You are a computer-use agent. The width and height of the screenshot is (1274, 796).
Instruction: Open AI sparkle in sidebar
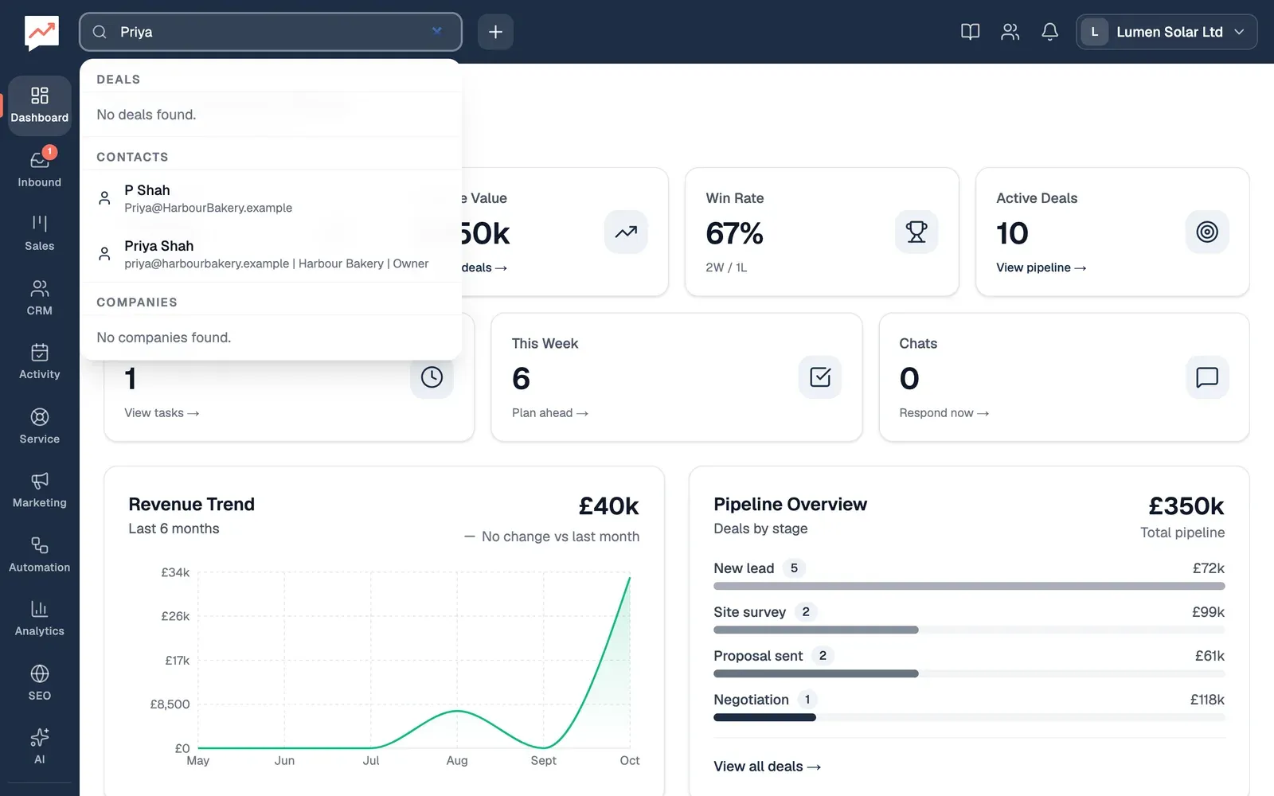[40, 747]
